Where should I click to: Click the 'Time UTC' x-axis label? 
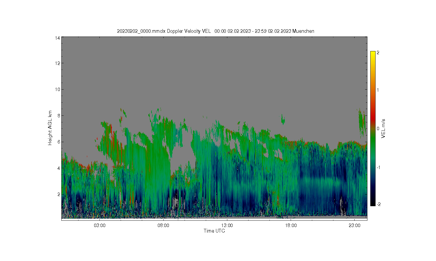coord(214,231)
